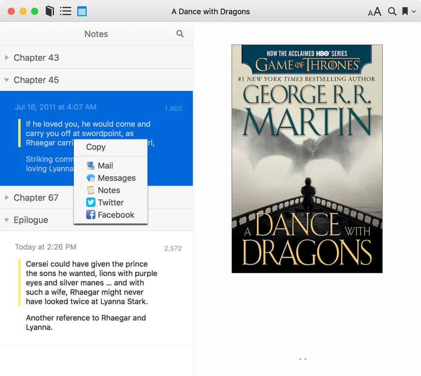
Task: Open the bookmark dropdown chevron
Action: 414,11
